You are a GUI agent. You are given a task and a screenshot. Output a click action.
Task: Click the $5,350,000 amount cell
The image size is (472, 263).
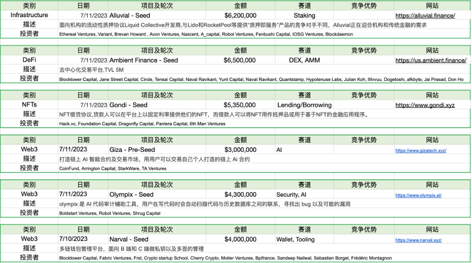point(239,105)
